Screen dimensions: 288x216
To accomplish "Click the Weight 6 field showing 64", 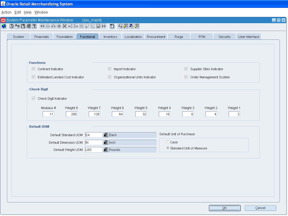I will (x=118, y=114).
